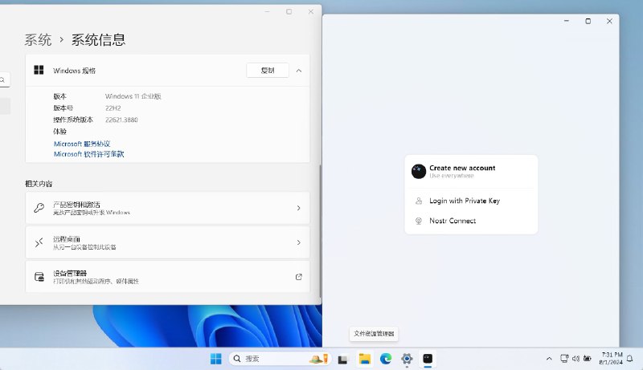This screenshot has width=643, height=370.
Task: Select Login with Private Key
Action: click(464, 201)
